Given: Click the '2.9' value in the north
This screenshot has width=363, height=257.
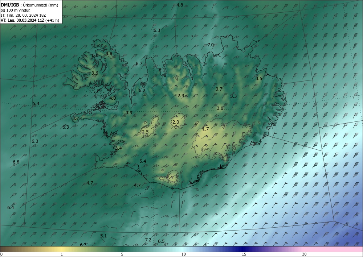Looking at the screenshot, I should [181, 95].
